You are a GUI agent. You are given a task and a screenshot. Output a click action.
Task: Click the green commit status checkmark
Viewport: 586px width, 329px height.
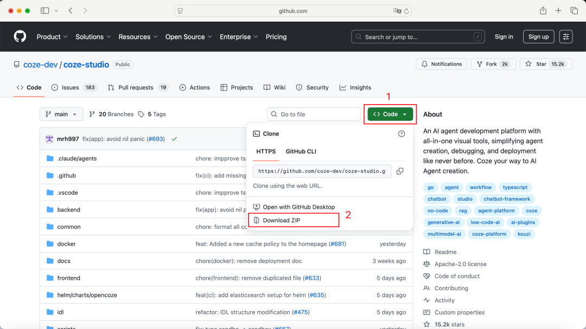(x=174, y=139)
